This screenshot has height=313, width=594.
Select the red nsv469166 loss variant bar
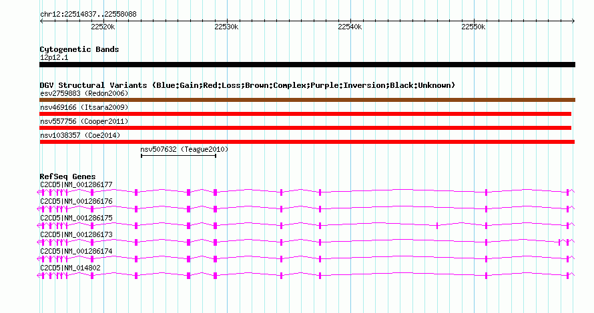(305, 114)
